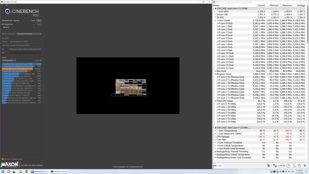Select the AMD Ryzen Threadripper 2990WX ranking row
Screen dimensions: 309x174
click(22, 67)
